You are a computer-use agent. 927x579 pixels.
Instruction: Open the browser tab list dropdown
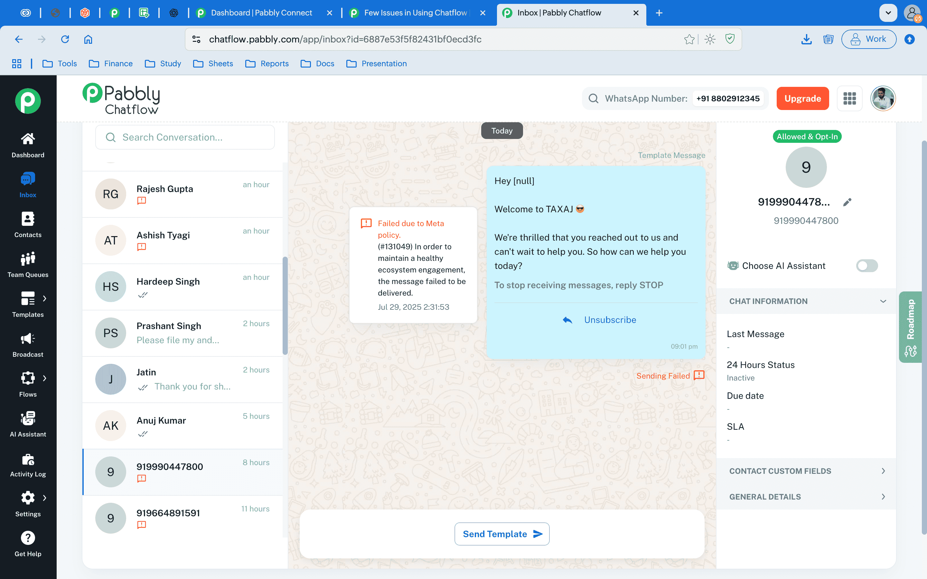tap(888, 13)
